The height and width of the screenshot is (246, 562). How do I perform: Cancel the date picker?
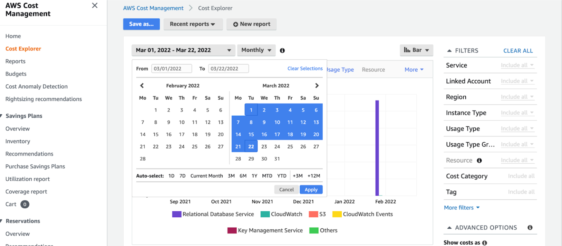[287, 190]
